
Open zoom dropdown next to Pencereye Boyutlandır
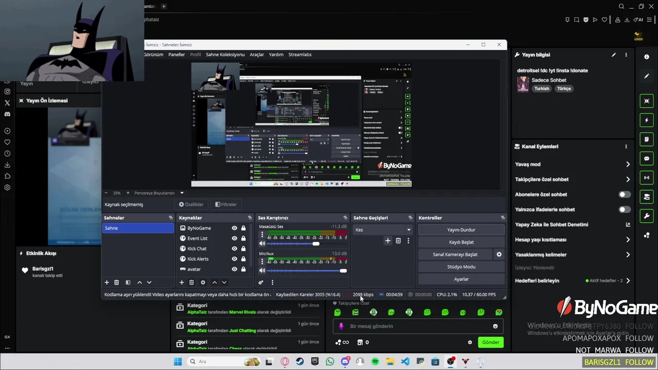point(181,193)
